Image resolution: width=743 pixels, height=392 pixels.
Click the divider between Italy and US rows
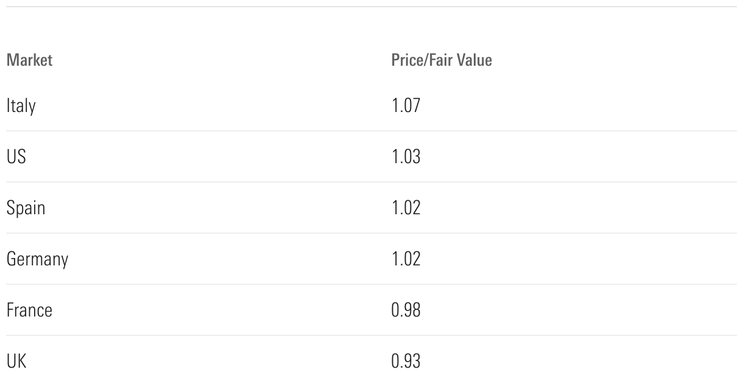(371, 131)
